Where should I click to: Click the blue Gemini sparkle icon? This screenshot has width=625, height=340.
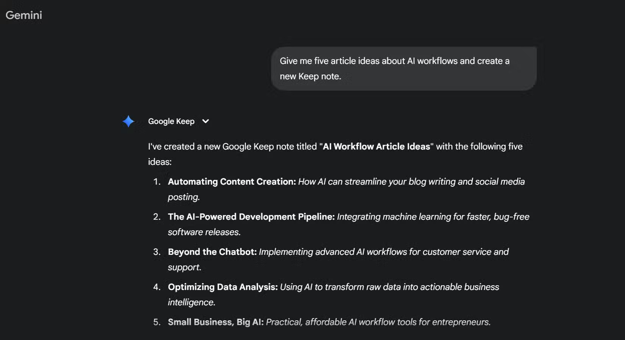point(128,121)
